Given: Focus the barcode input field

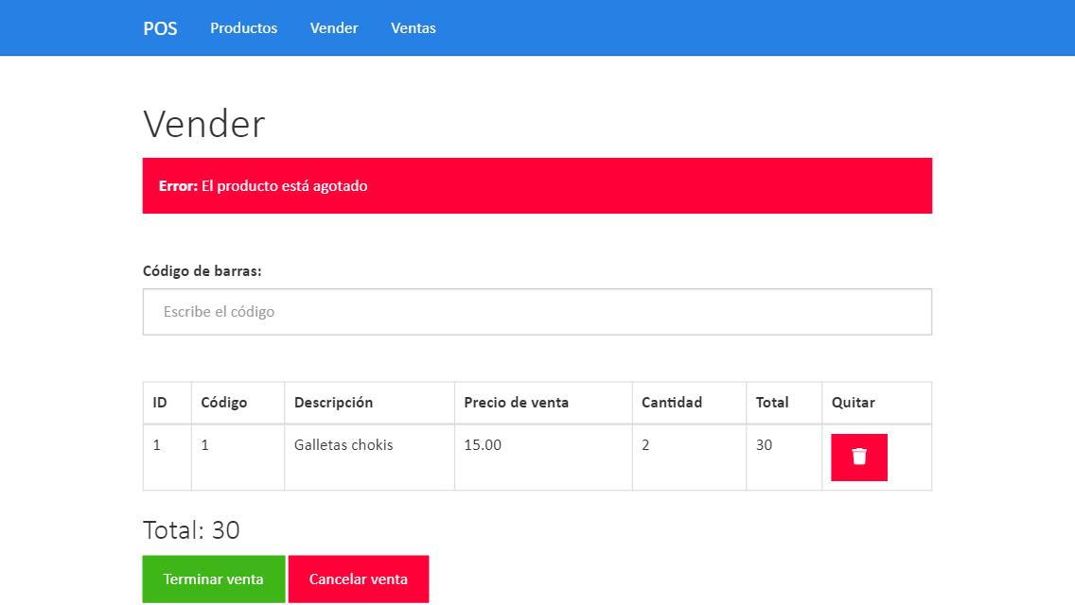Looking at the screenshot, I should tap(537, 312).
